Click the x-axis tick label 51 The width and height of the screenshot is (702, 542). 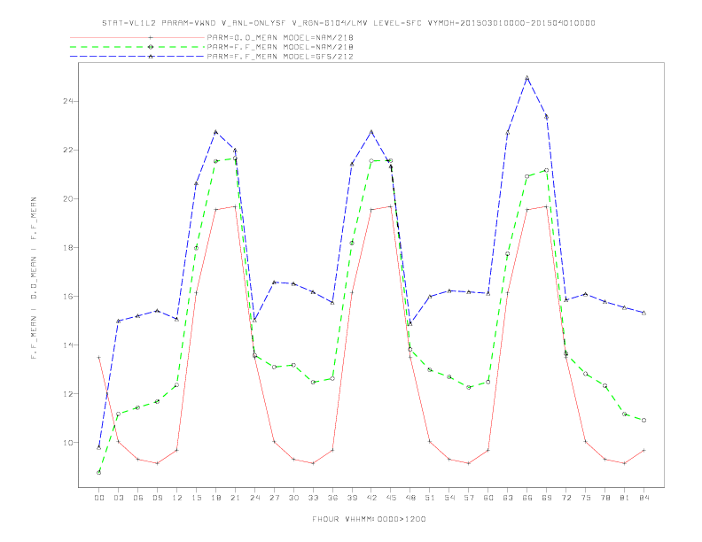point(430,498)
